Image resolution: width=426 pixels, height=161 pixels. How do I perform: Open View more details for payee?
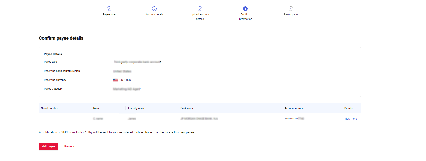pos(350,119)
